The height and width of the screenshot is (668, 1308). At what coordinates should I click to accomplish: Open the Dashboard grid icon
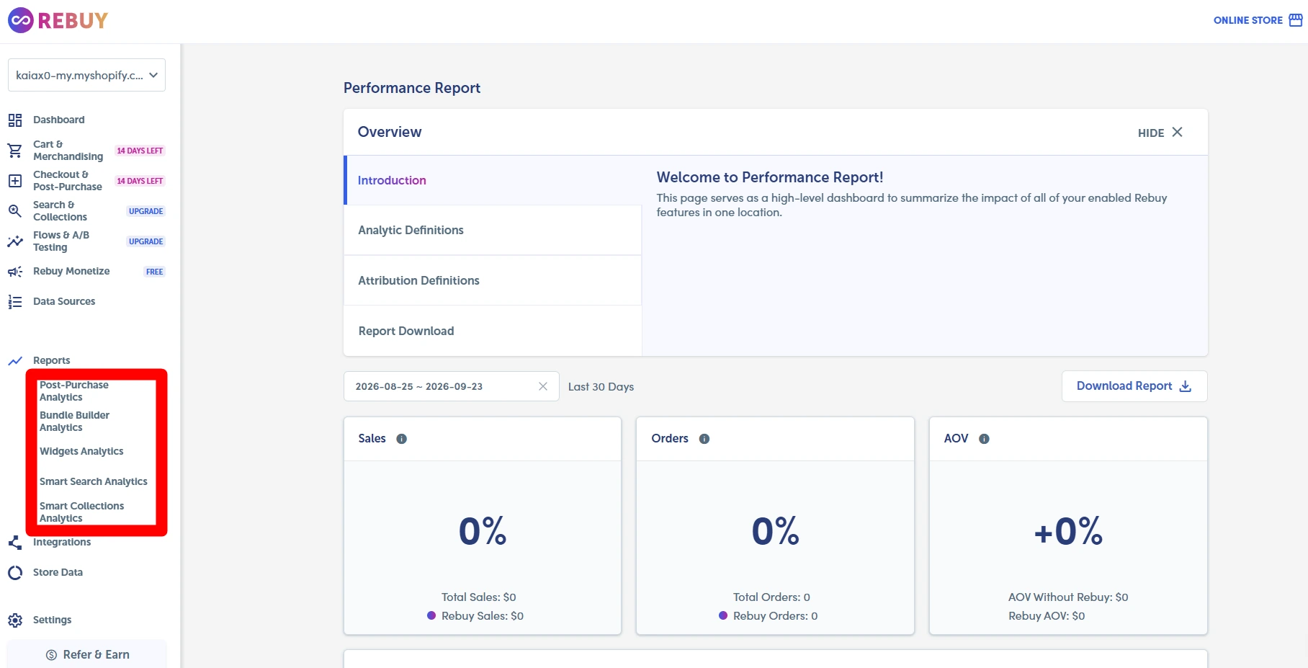pyautogui.click(x=15, y=120)
